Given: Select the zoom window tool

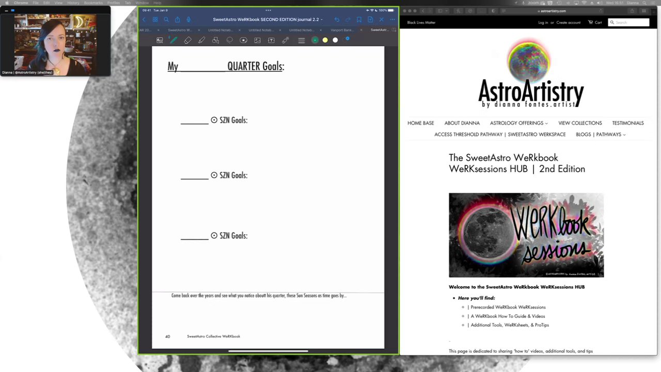Looking at the screenshot, I should tap(160, 40).
